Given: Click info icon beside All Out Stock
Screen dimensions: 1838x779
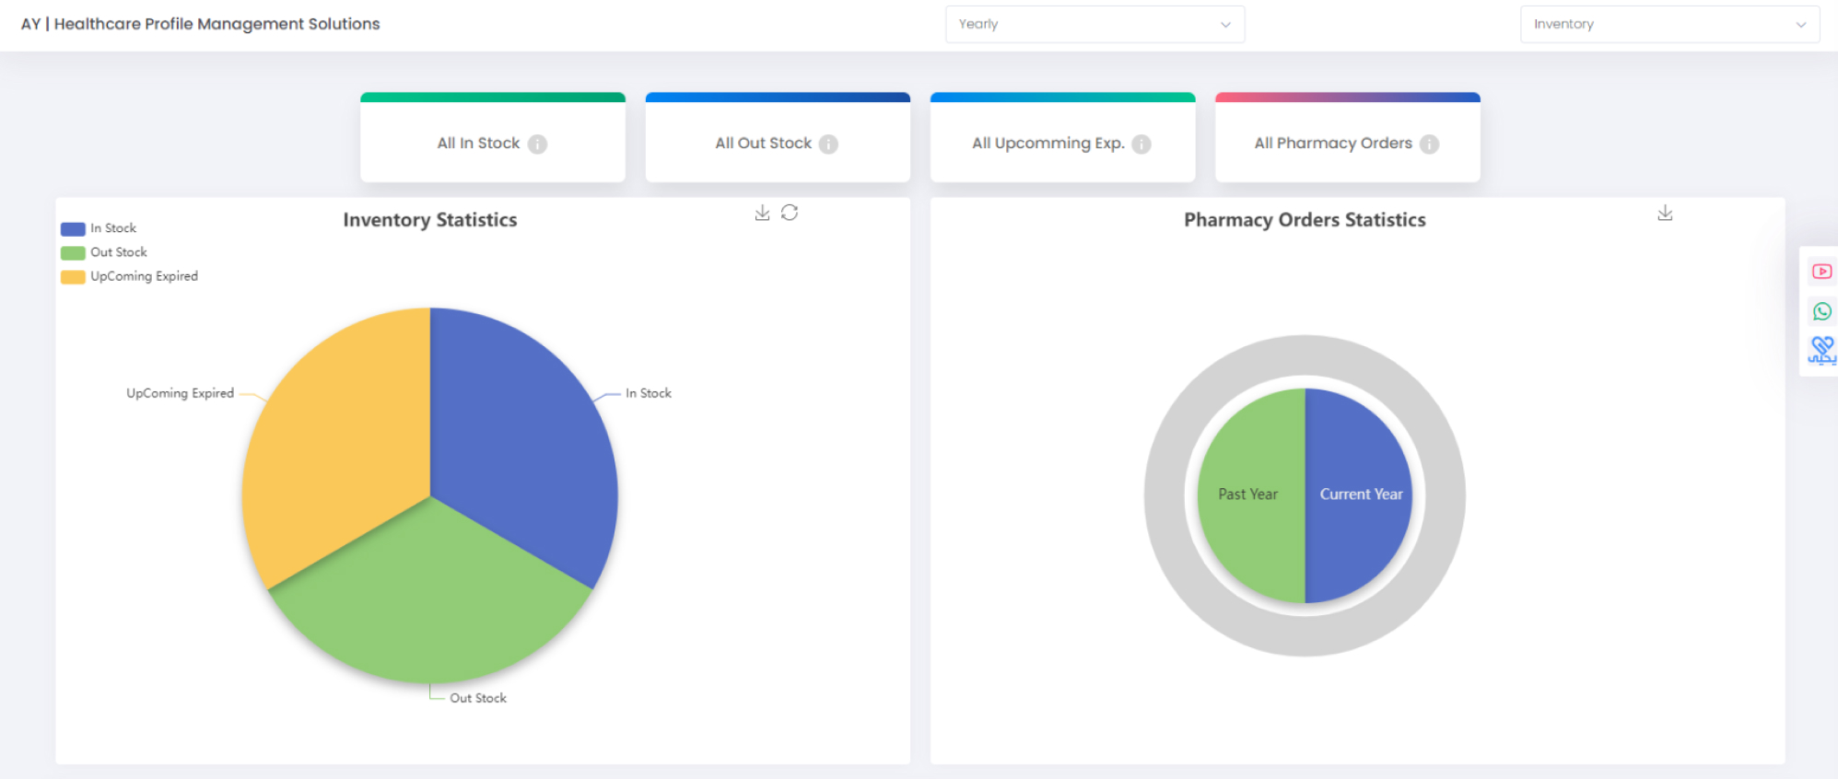Looking at the screenshot, I should (x=828, y=145).
